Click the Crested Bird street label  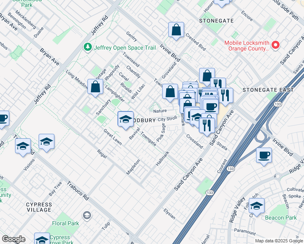(195, 42)
